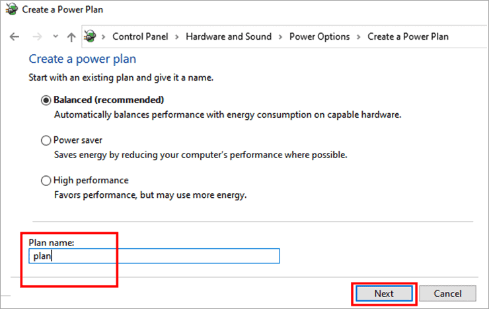Expand the chevron after Control Panel

click(x=177, y=37)
